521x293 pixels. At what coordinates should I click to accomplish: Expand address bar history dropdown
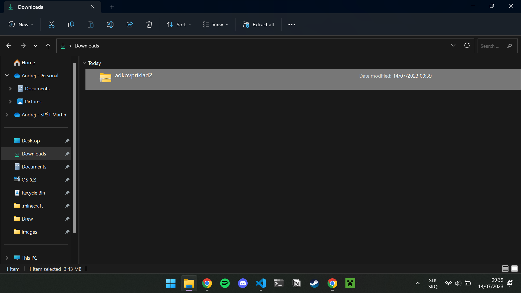(x=453, y=46)
